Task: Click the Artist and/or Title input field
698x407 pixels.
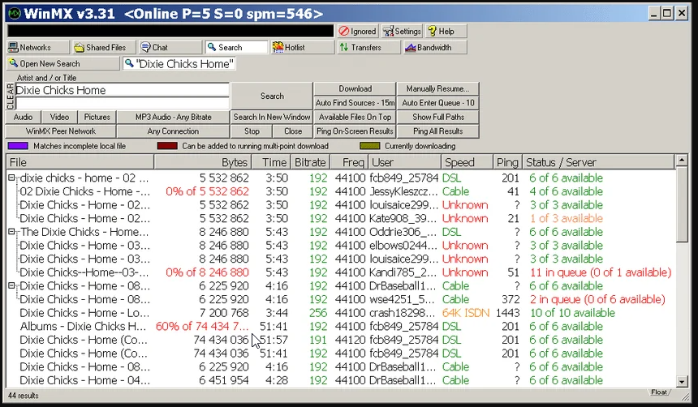Action: point(122,91)
